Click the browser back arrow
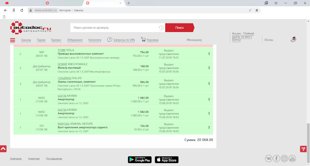Viewport: 310px width, 166px height. click(5, 10)
